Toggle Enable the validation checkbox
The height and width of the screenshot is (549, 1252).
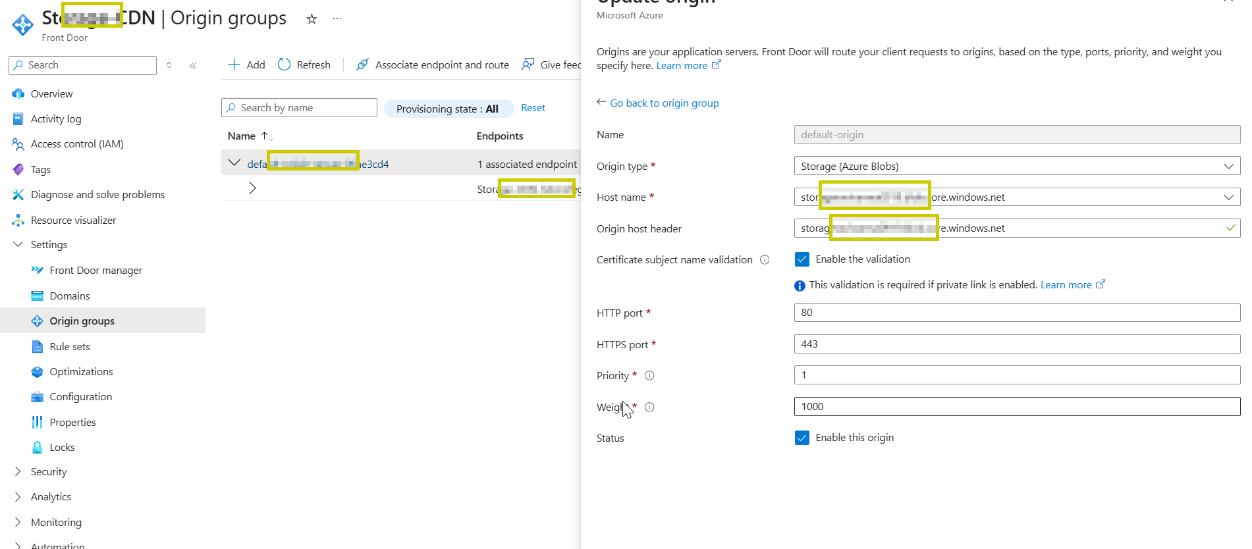[802, 259]
